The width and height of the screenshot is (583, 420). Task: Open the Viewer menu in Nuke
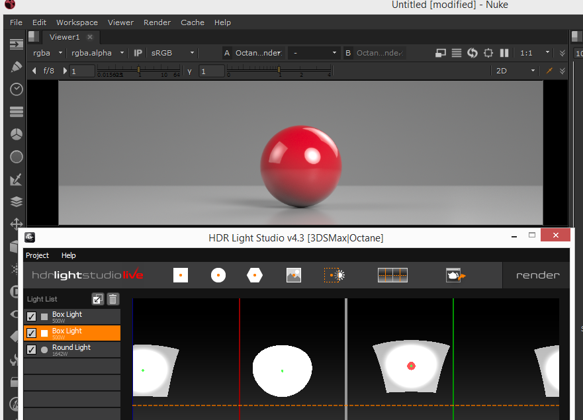(120, 22)
